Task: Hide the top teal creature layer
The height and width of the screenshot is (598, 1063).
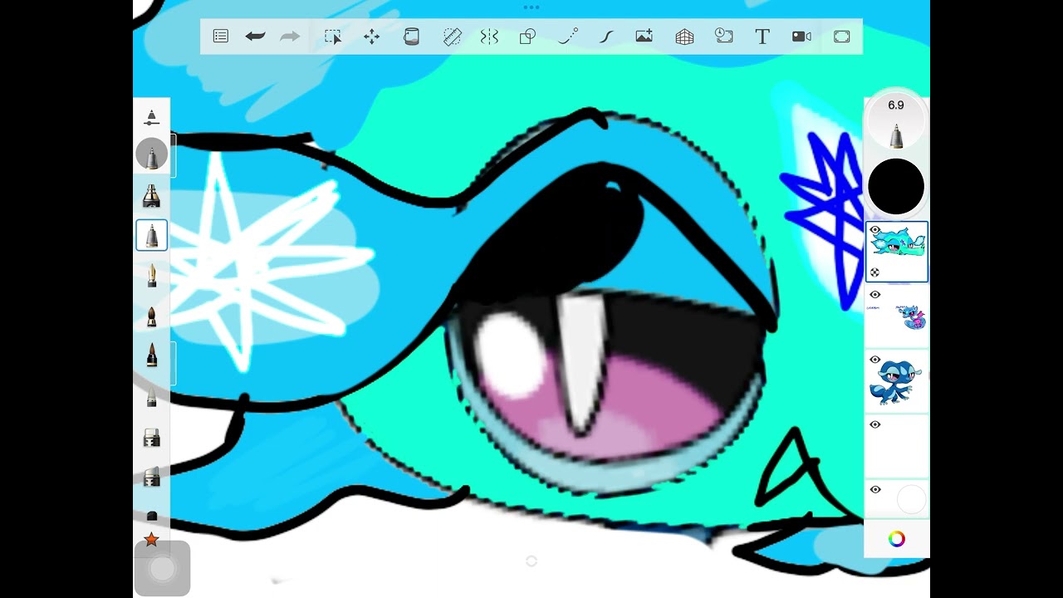Action: click(x=874, y=230)
